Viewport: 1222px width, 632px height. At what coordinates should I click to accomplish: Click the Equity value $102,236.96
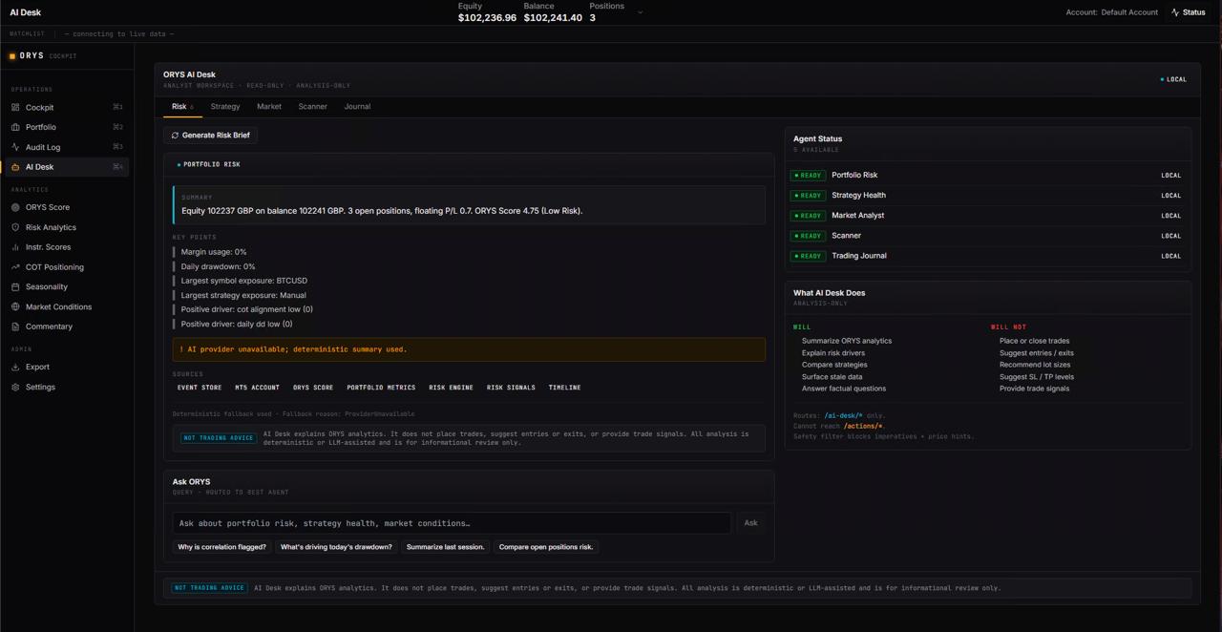click(487, 18)
